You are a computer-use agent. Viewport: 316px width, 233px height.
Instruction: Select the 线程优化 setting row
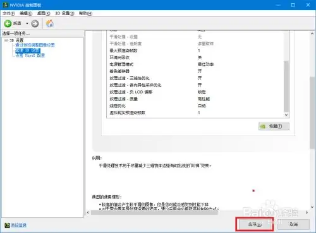click(195, 106)
